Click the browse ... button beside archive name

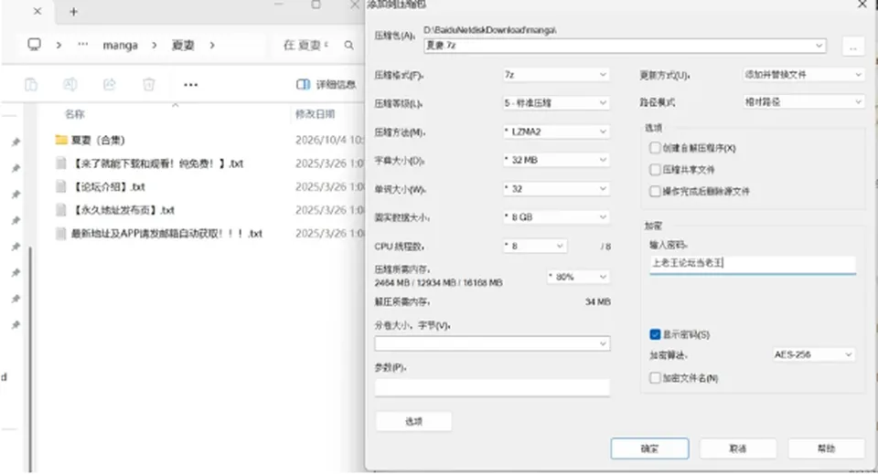[x=852, y=47]
